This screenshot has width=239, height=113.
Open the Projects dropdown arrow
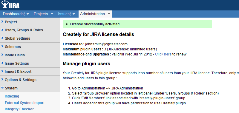click(x=52, y=14)
